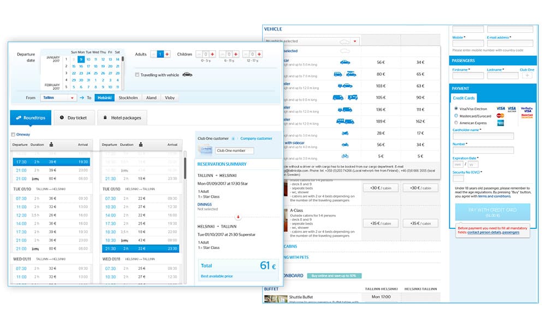Image resolution: width=546 pixels, height=327 pixels.
Task: Select the Mastercard/Eurocard radio button
Action: pyautogui.click(x=456, y=116)
